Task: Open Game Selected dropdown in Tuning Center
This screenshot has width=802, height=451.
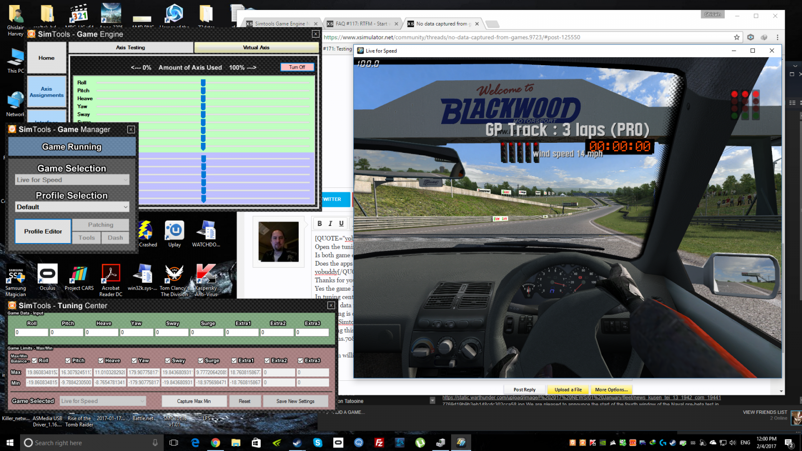Action: click(x=103, y=401)
